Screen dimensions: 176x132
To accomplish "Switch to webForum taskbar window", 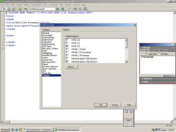I will 40,130.
